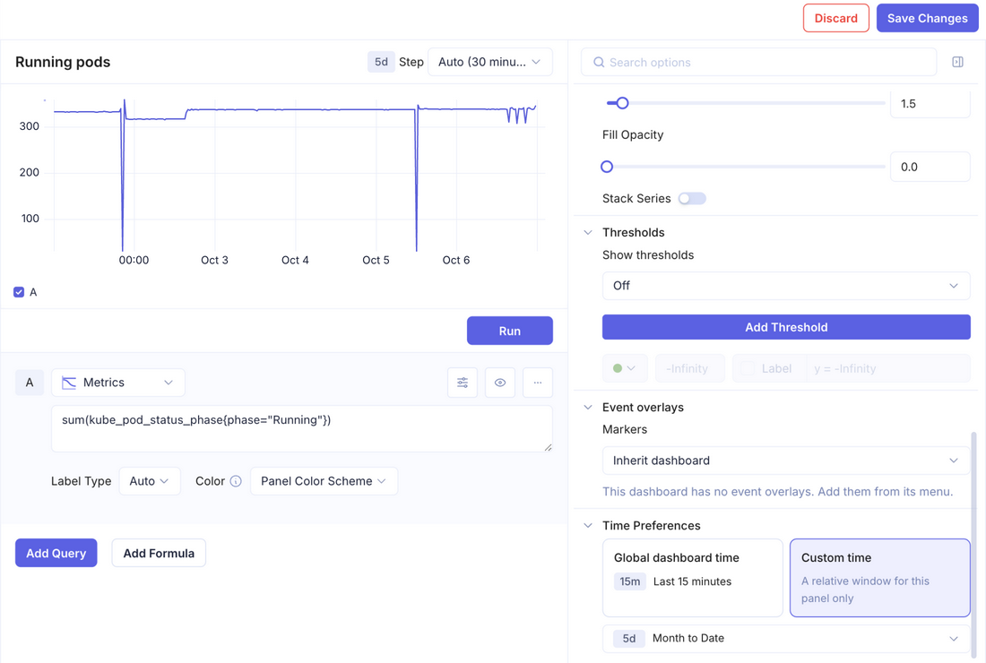Uncheck series A legend checkbox
Screen dimensions: 986x663
[x=19, y=292]
